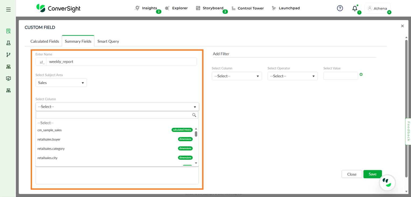Click the green plus add filter icon
The width and height of the screenshot is (411, 197).
click(x=361, y=74)
